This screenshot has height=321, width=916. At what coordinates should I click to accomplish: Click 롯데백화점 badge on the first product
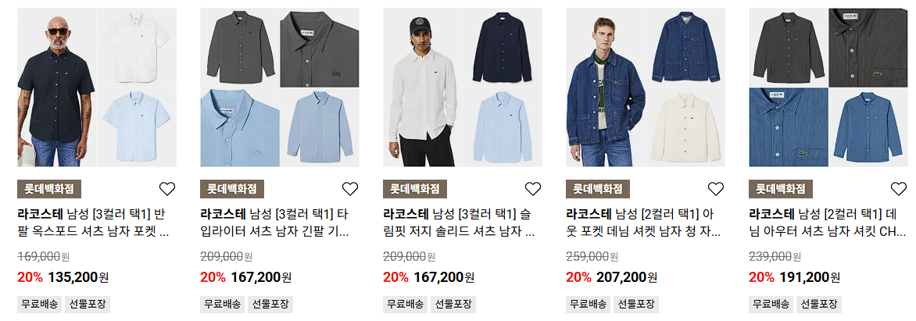(49, 189)
